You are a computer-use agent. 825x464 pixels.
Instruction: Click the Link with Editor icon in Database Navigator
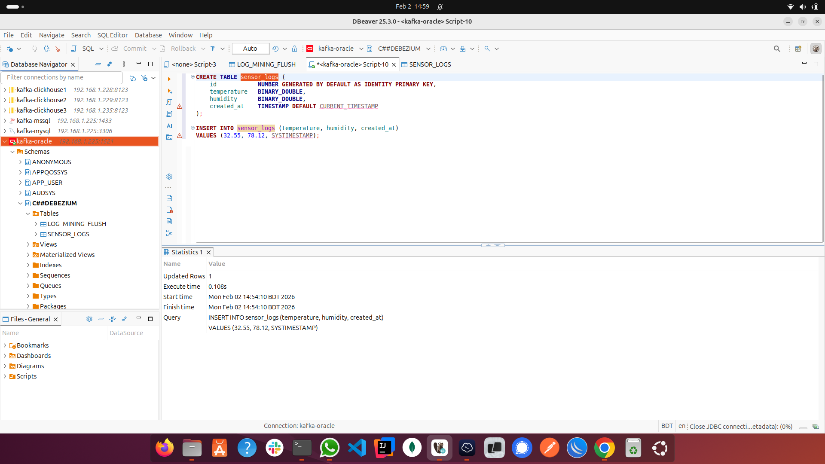point(110,64)
